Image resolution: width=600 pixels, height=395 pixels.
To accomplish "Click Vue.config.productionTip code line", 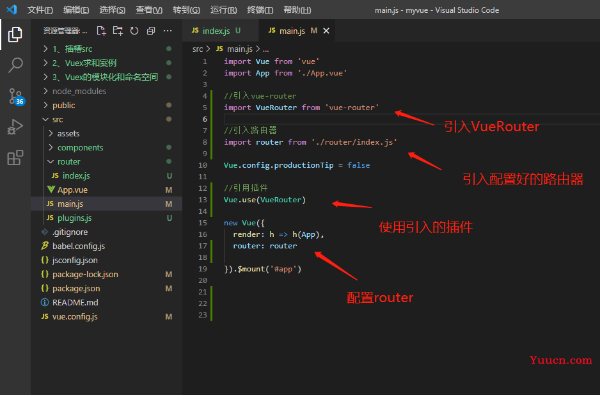I will tap(297, 165).
